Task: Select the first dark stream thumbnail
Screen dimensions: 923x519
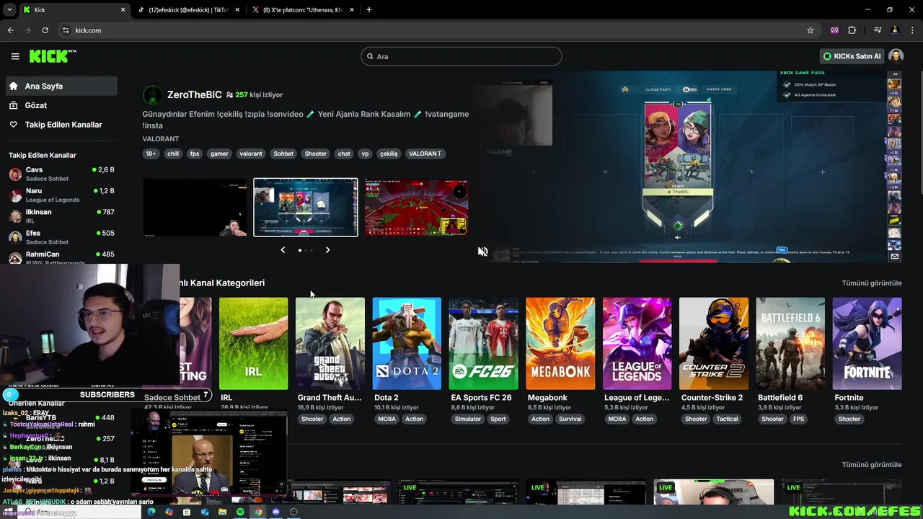Action: [195, 207]
